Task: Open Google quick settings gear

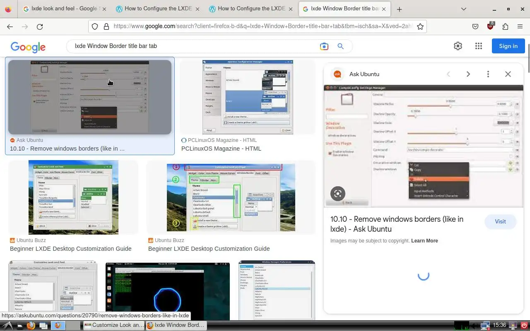Action: click(x=458, y=46)
